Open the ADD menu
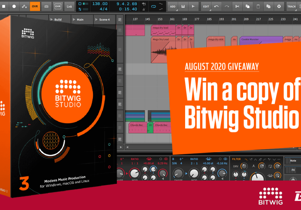Viewport: 301px width, 210px height. [172, 6]
